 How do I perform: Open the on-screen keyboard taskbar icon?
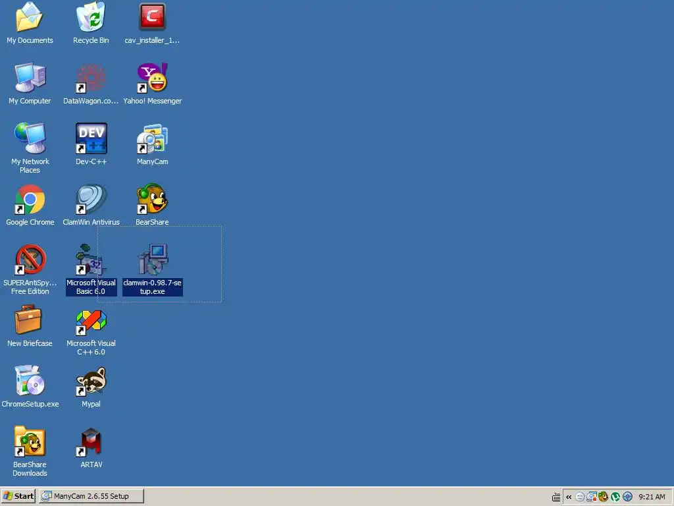[556, 497]
